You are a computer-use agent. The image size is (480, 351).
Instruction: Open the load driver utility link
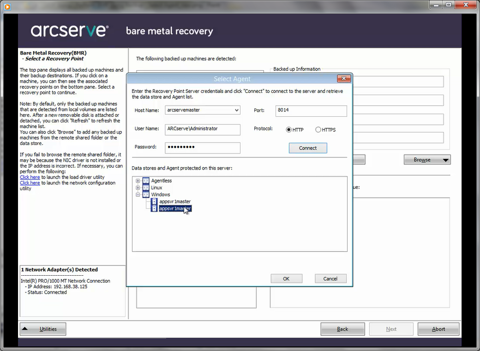30,177
